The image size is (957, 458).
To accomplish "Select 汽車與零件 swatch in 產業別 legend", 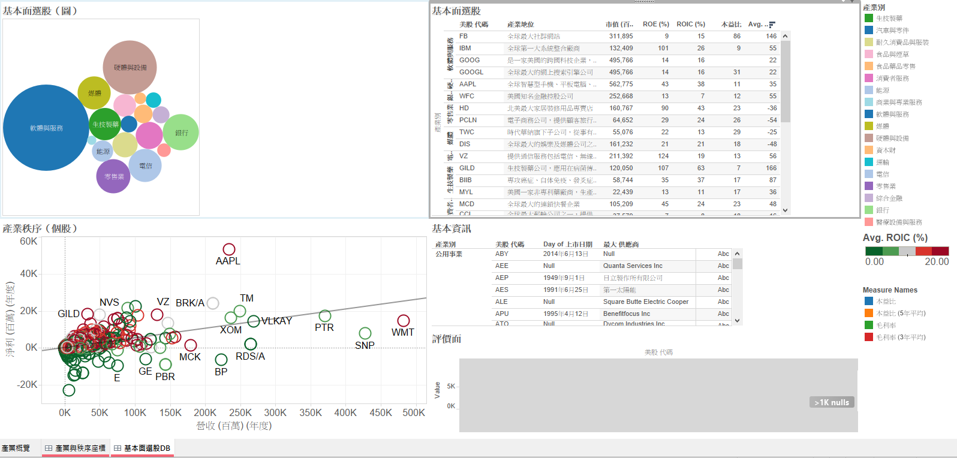I will click(x=869, y=30).
